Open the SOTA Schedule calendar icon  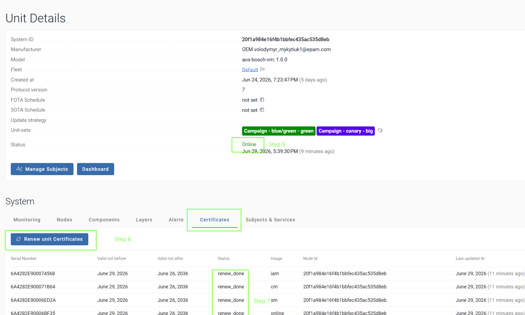[262, 110]
